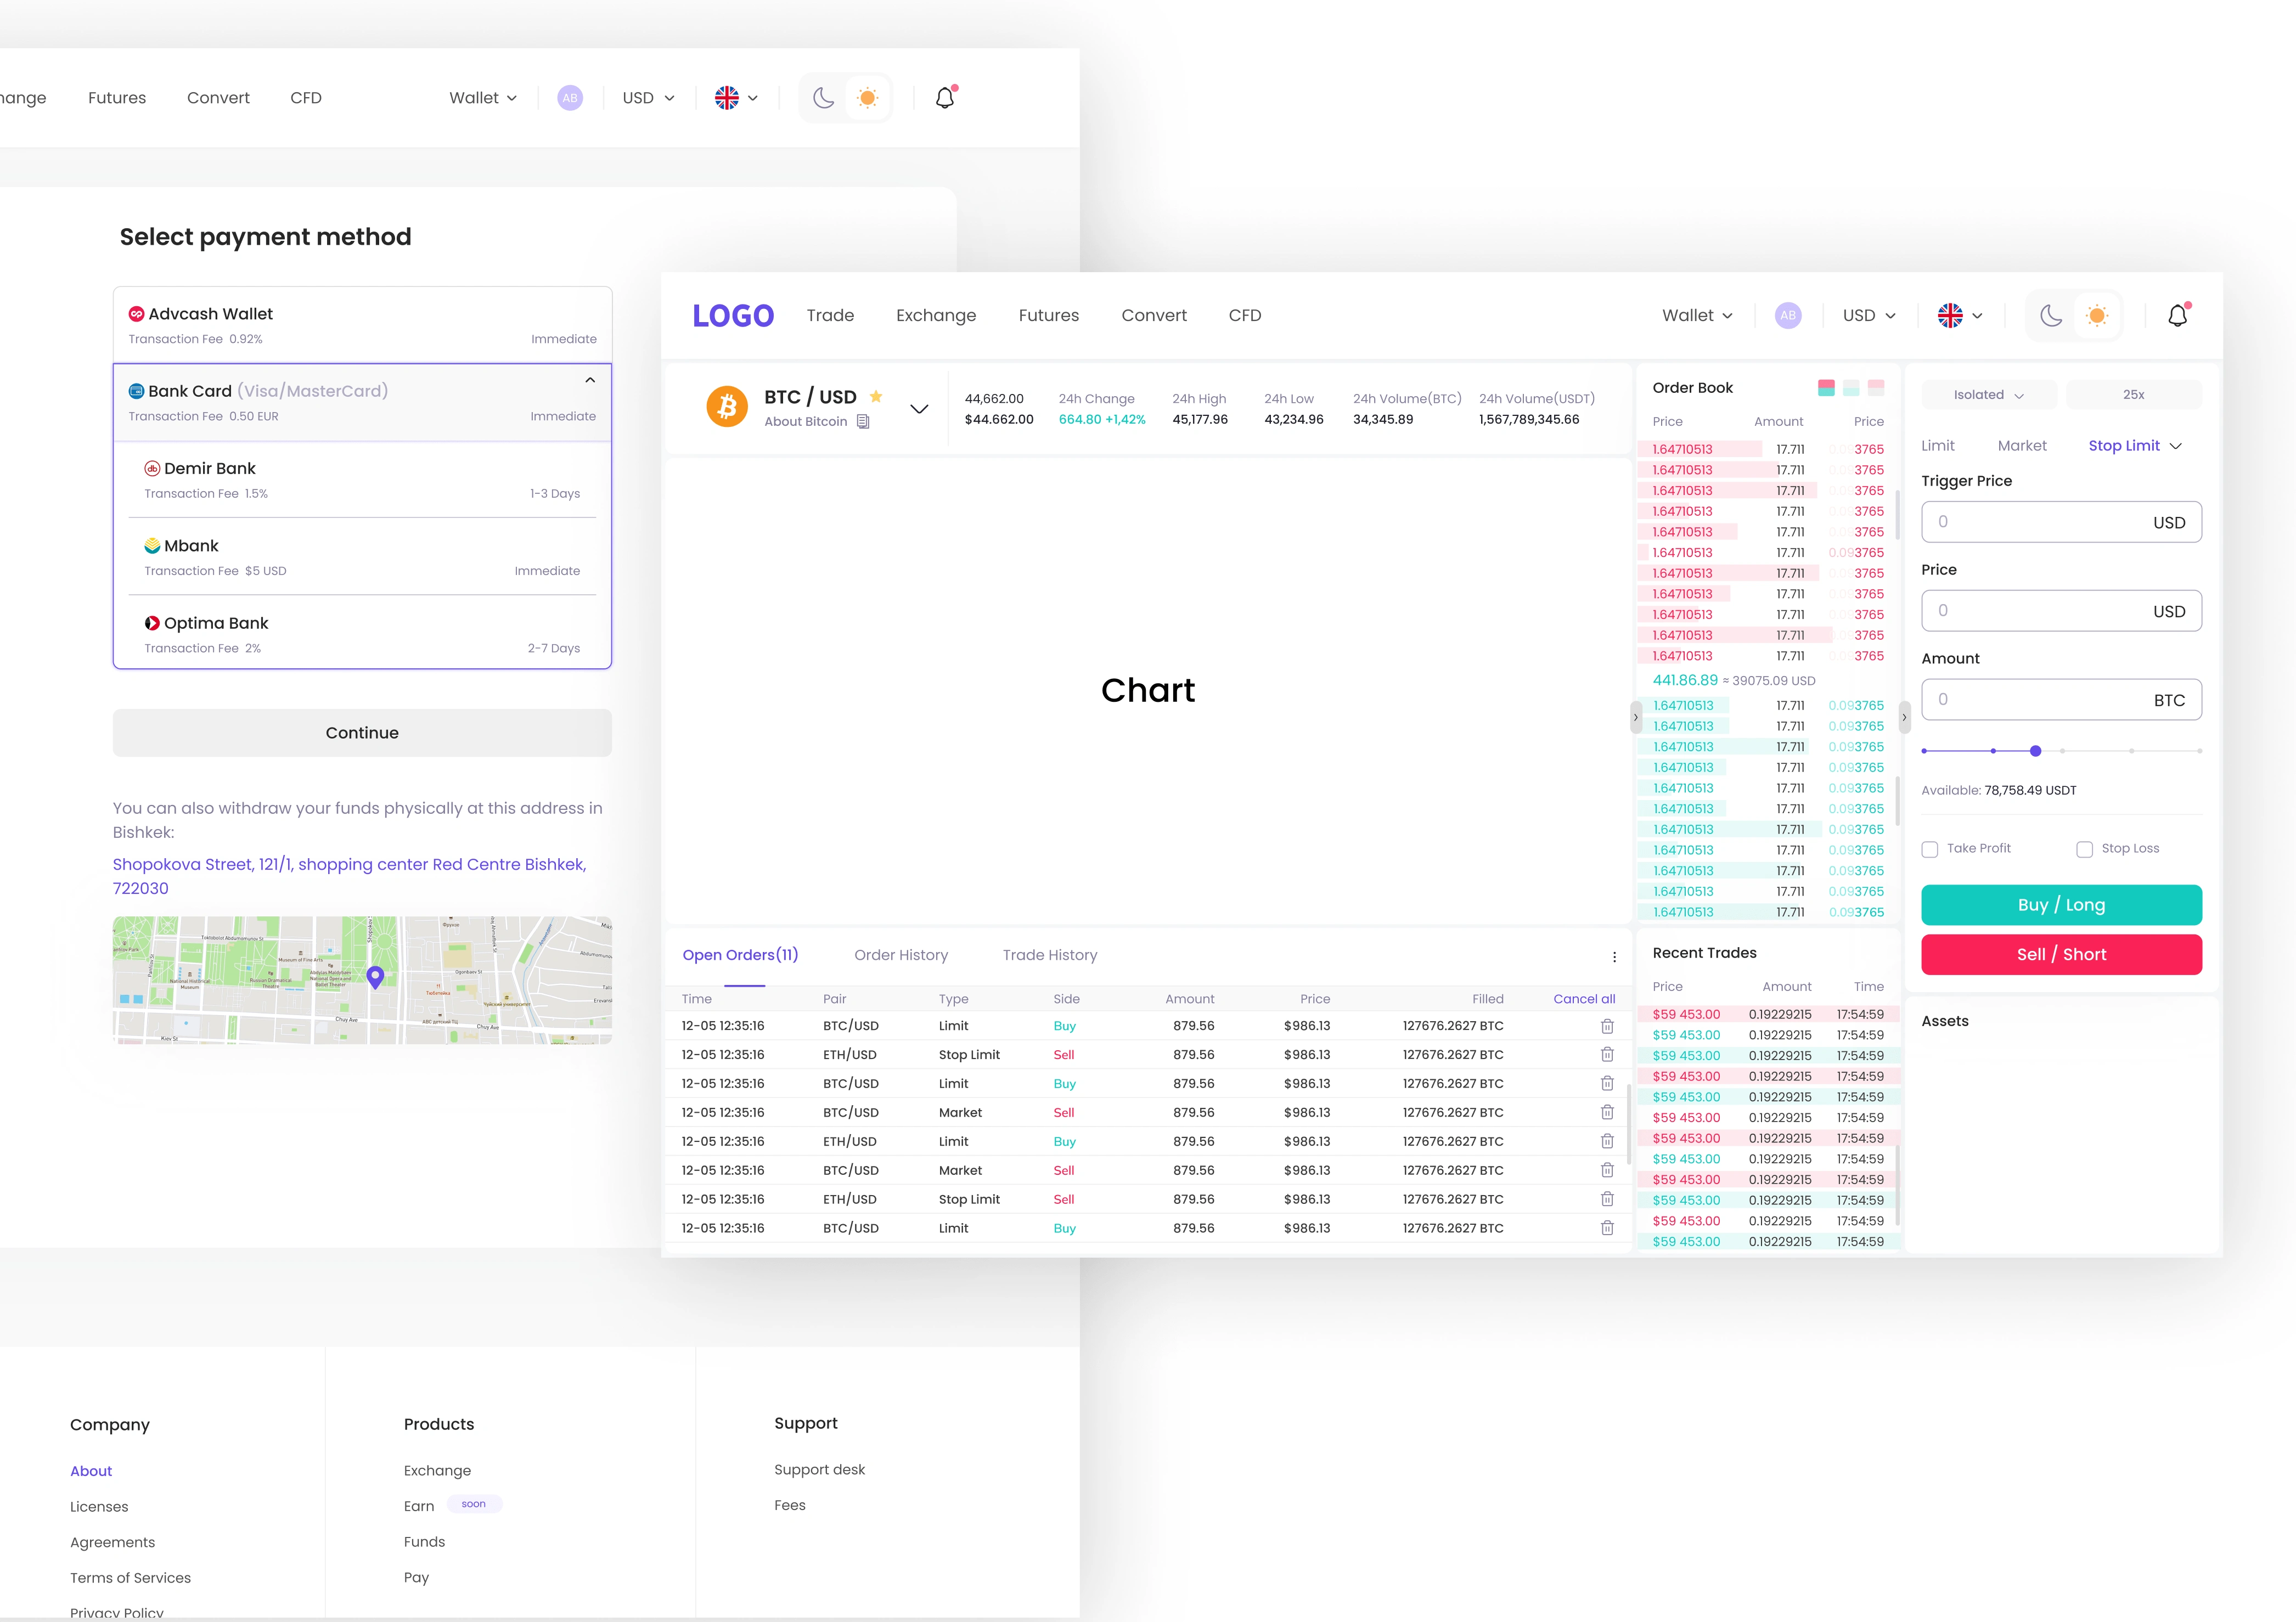The image size is (2296, 1622).
Task: Click the map location pin
Action: [x=375, y=977]
